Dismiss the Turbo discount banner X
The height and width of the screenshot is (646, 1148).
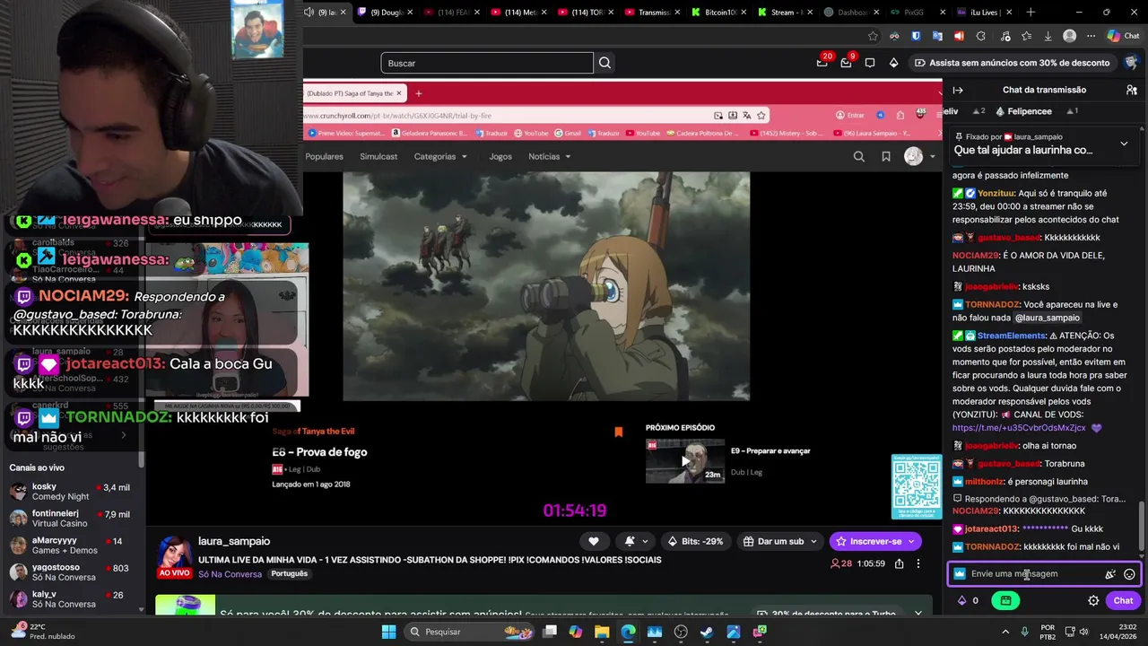tap(918, 614)
